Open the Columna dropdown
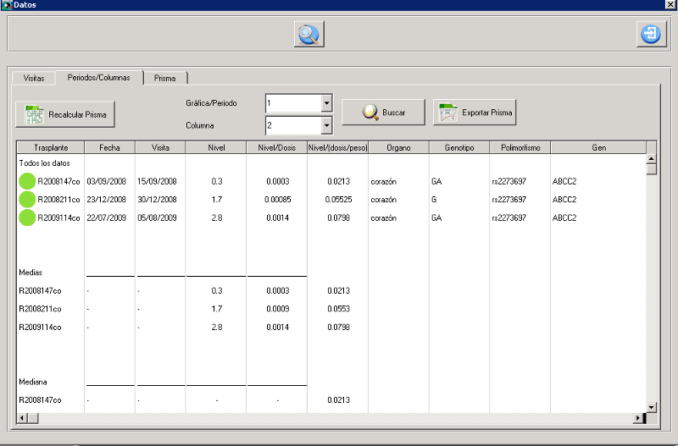The image size is (678, 446). coord(326,126)
